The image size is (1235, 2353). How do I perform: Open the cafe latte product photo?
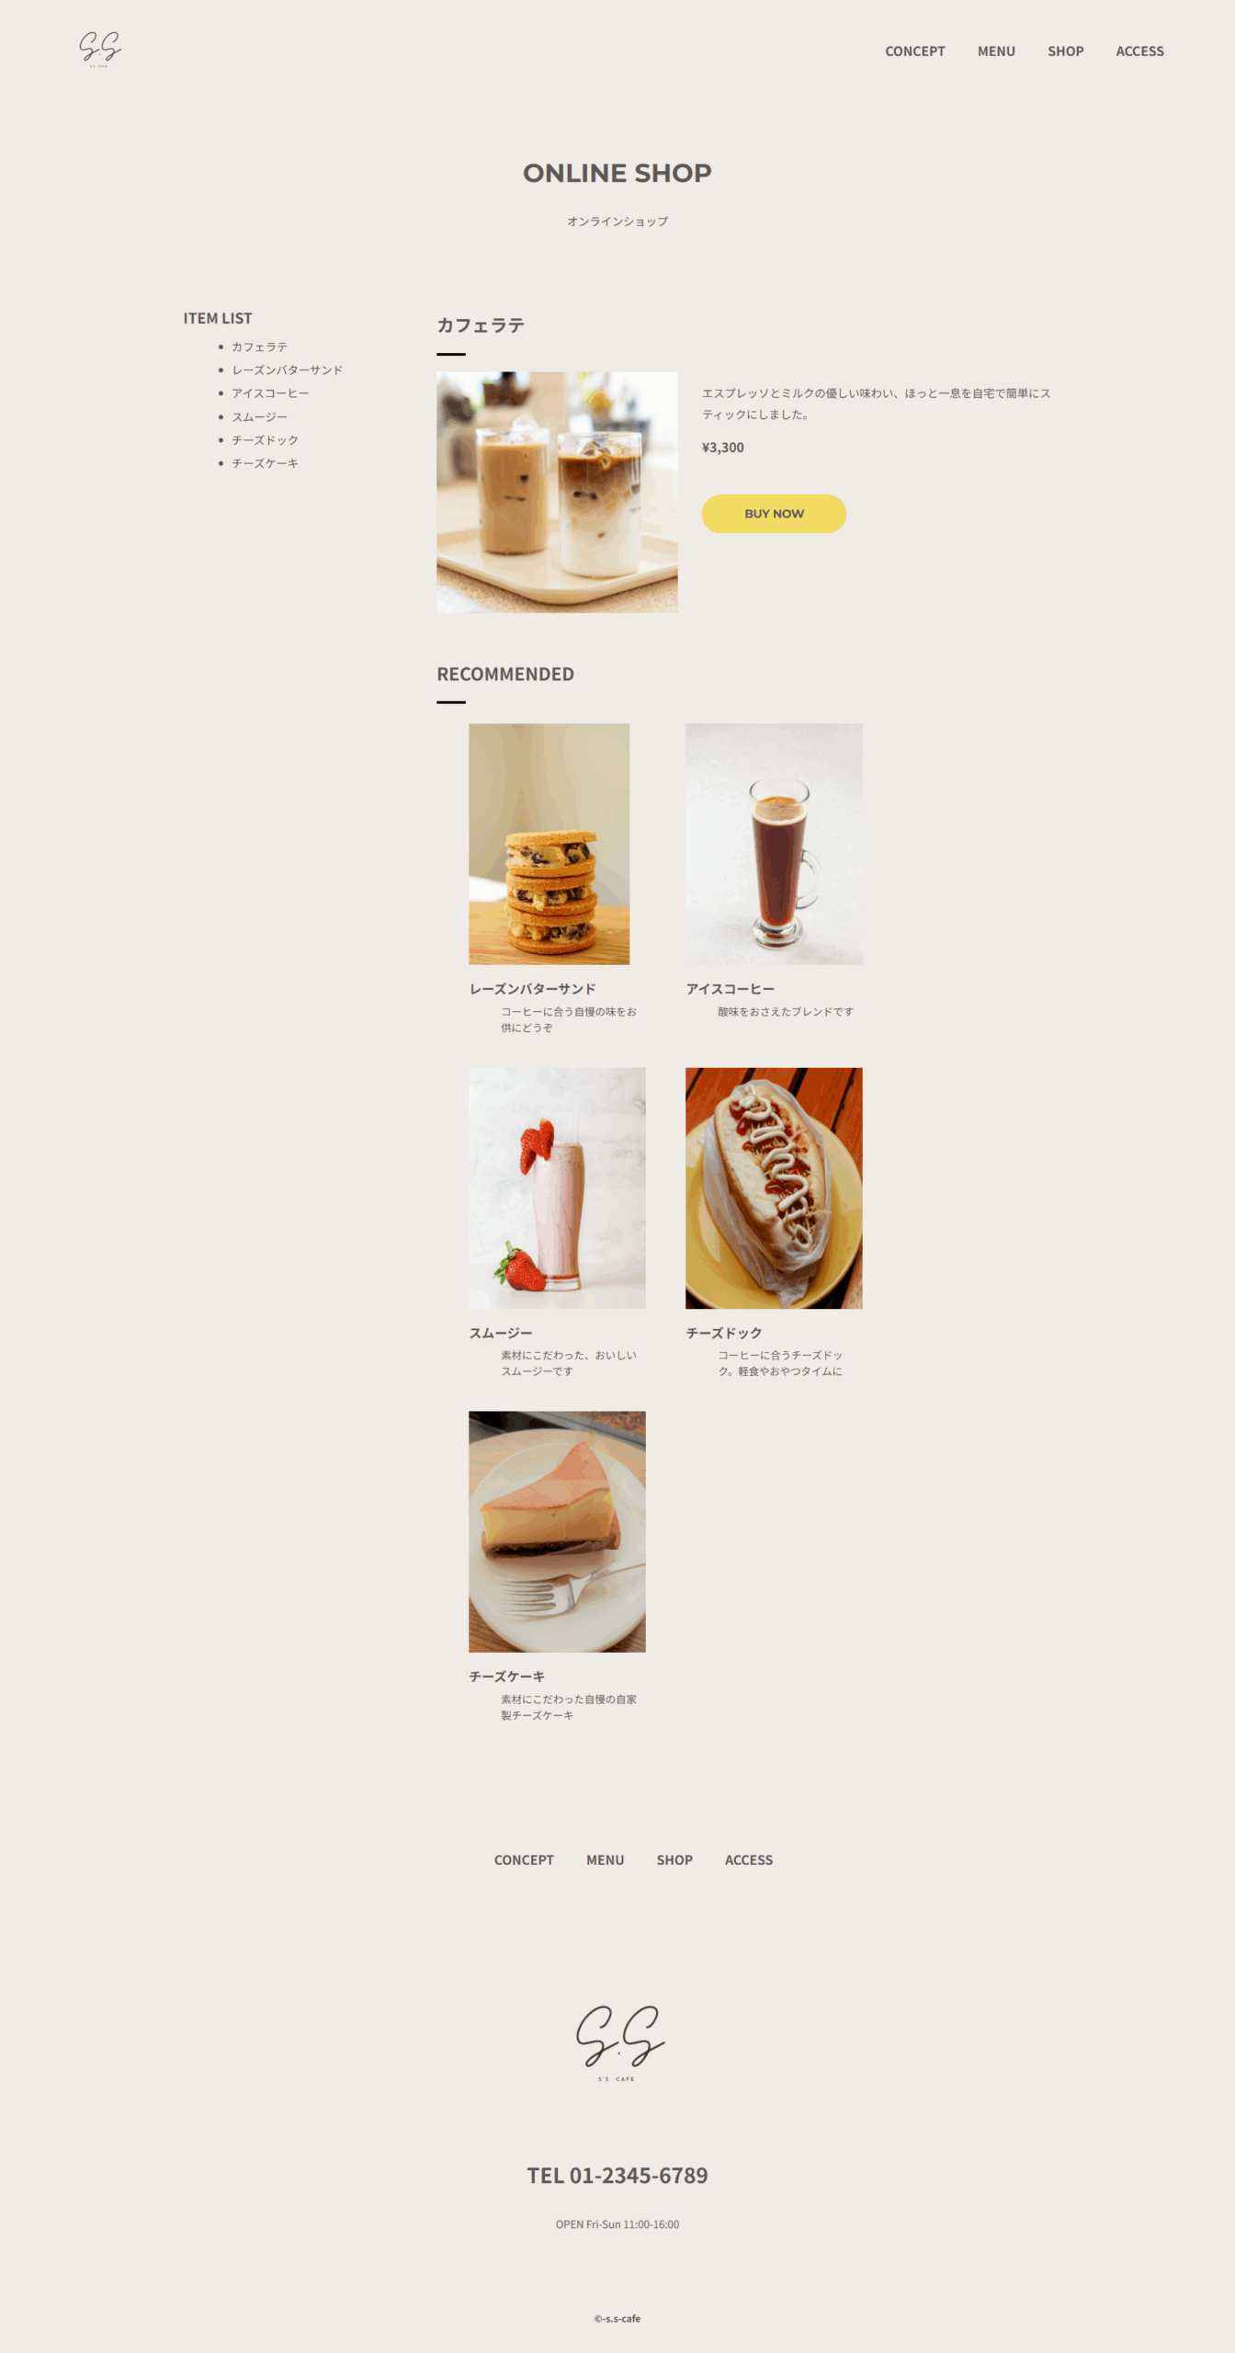(x=557, y=492)
